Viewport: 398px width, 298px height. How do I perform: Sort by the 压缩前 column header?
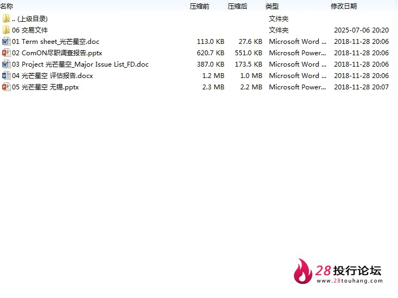point(199,6)
